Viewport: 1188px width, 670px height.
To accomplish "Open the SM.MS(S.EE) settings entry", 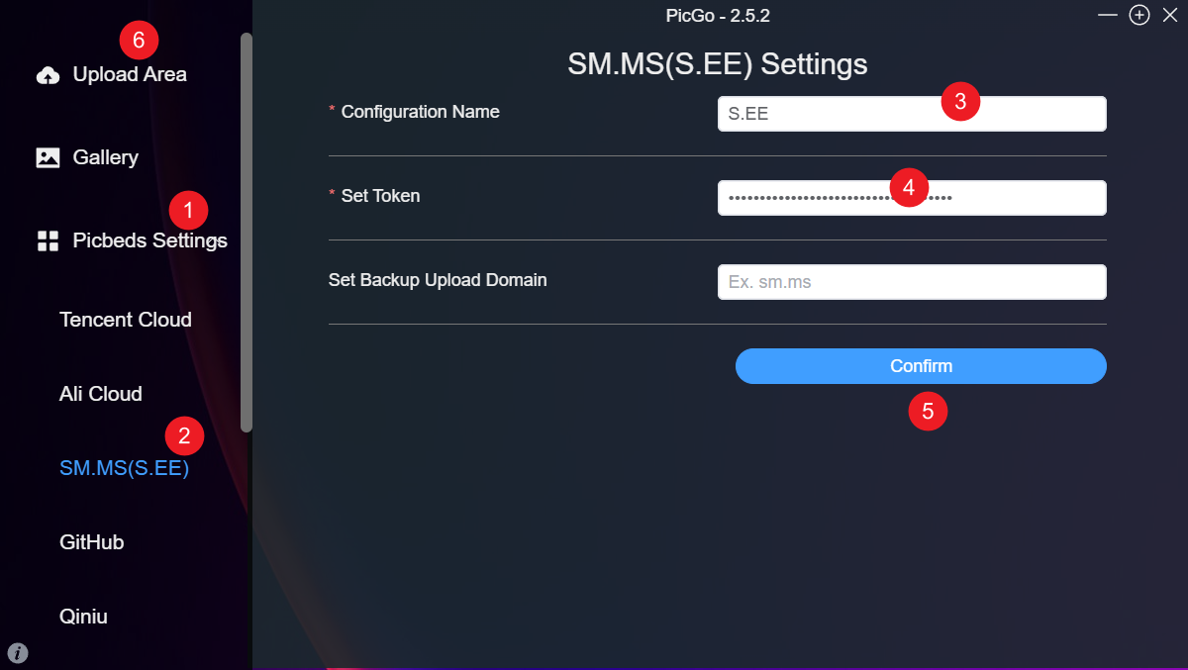I will pos(124,467).
